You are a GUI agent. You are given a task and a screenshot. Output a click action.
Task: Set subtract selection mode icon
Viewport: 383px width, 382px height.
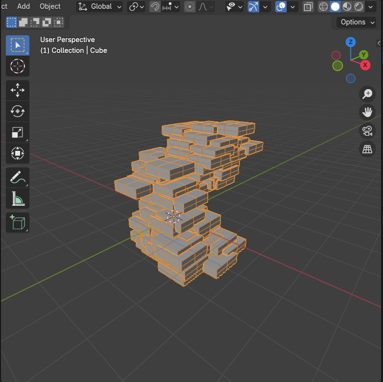[35, 22]
